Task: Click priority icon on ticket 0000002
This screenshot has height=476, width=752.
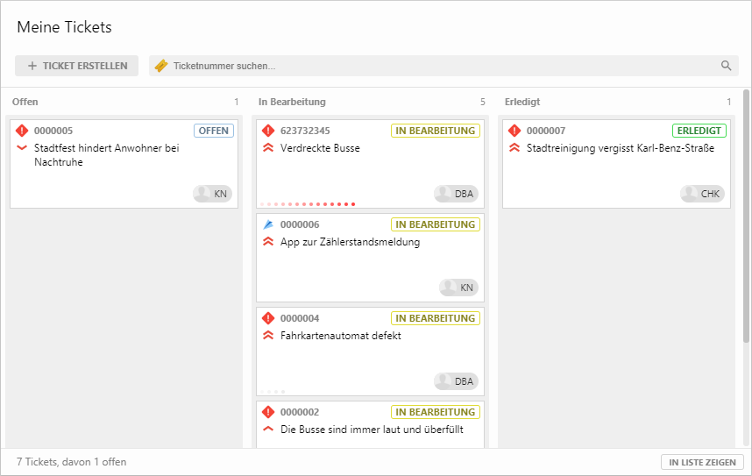Action: 269,429
